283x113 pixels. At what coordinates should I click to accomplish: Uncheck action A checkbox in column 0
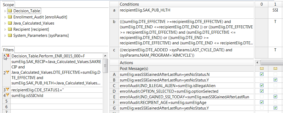pyautogui.click(x=262, y=74)
